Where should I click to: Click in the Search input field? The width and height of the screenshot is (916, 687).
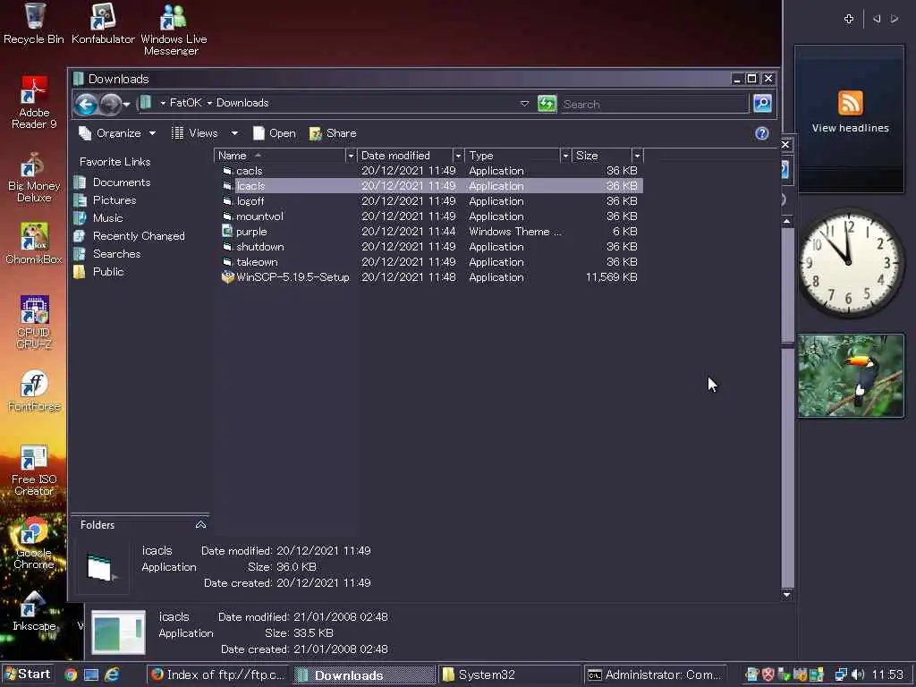(654, 104)
